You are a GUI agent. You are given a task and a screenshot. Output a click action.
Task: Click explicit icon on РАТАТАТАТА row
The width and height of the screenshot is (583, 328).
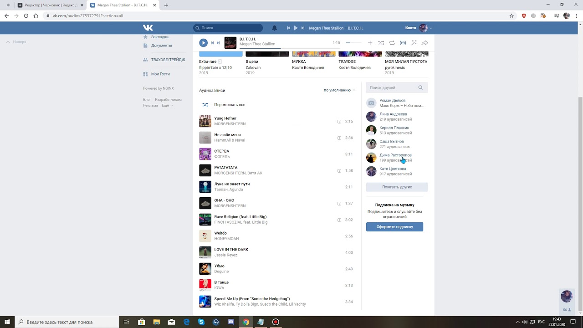[339, 171]
